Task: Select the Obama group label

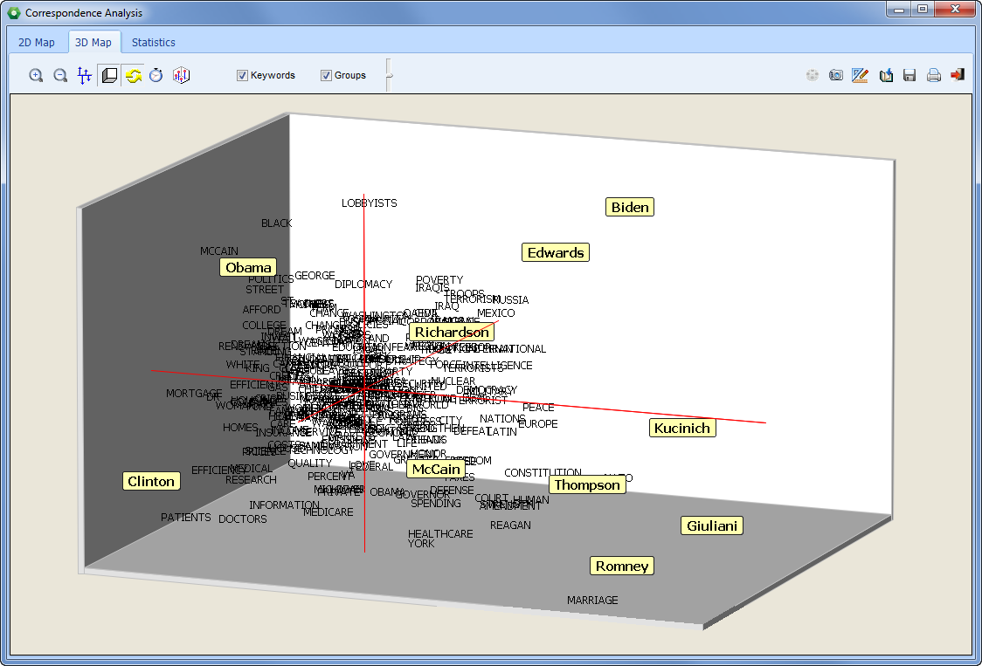Action: 248,268
